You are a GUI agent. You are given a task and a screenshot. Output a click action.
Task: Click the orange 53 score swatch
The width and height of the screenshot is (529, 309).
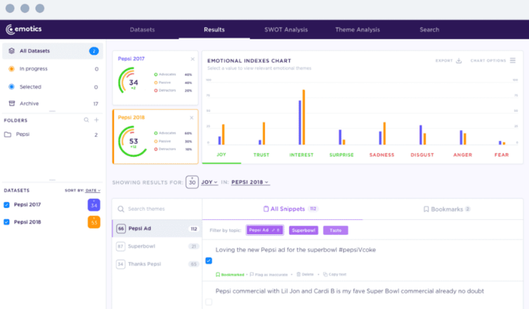coord(94,222)
